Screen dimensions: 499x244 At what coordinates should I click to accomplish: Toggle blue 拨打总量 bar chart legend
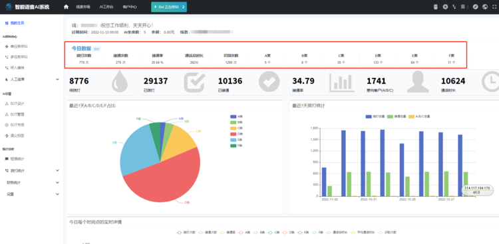tap(375, 116)
